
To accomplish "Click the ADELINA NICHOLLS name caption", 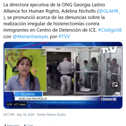I will [x=33, y=99].
